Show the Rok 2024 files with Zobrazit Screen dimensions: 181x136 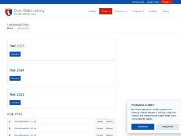tap(15, 78)
